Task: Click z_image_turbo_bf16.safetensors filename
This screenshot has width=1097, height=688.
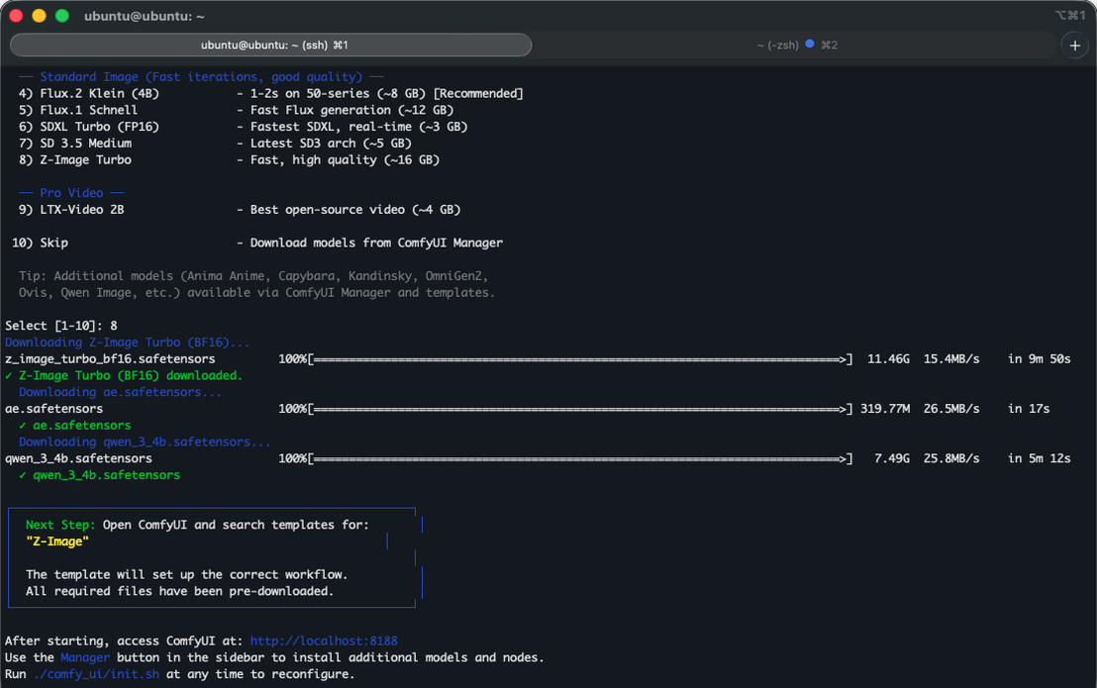Action: 110,358
